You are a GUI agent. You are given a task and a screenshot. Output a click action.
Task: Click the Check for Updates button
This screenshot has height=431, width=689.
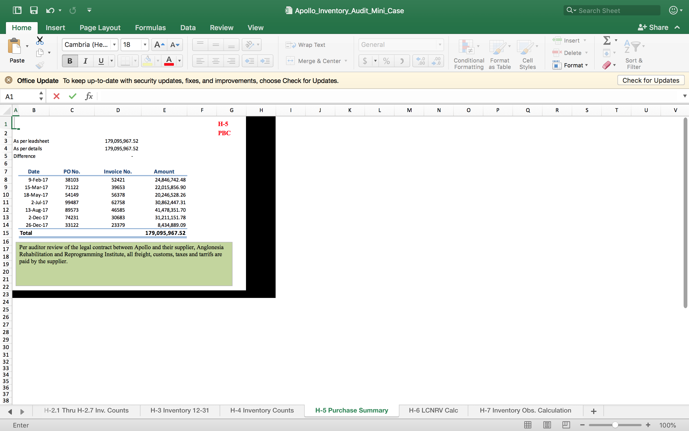(x=651, y=80)
